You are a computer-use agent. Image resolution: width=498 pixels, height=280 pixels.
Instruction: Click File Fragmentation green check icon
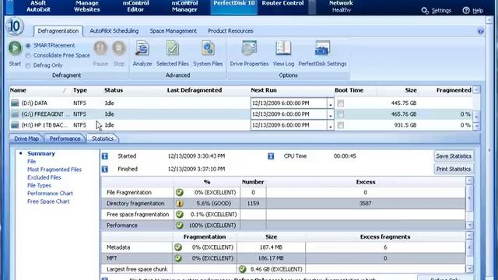point(180,192)
